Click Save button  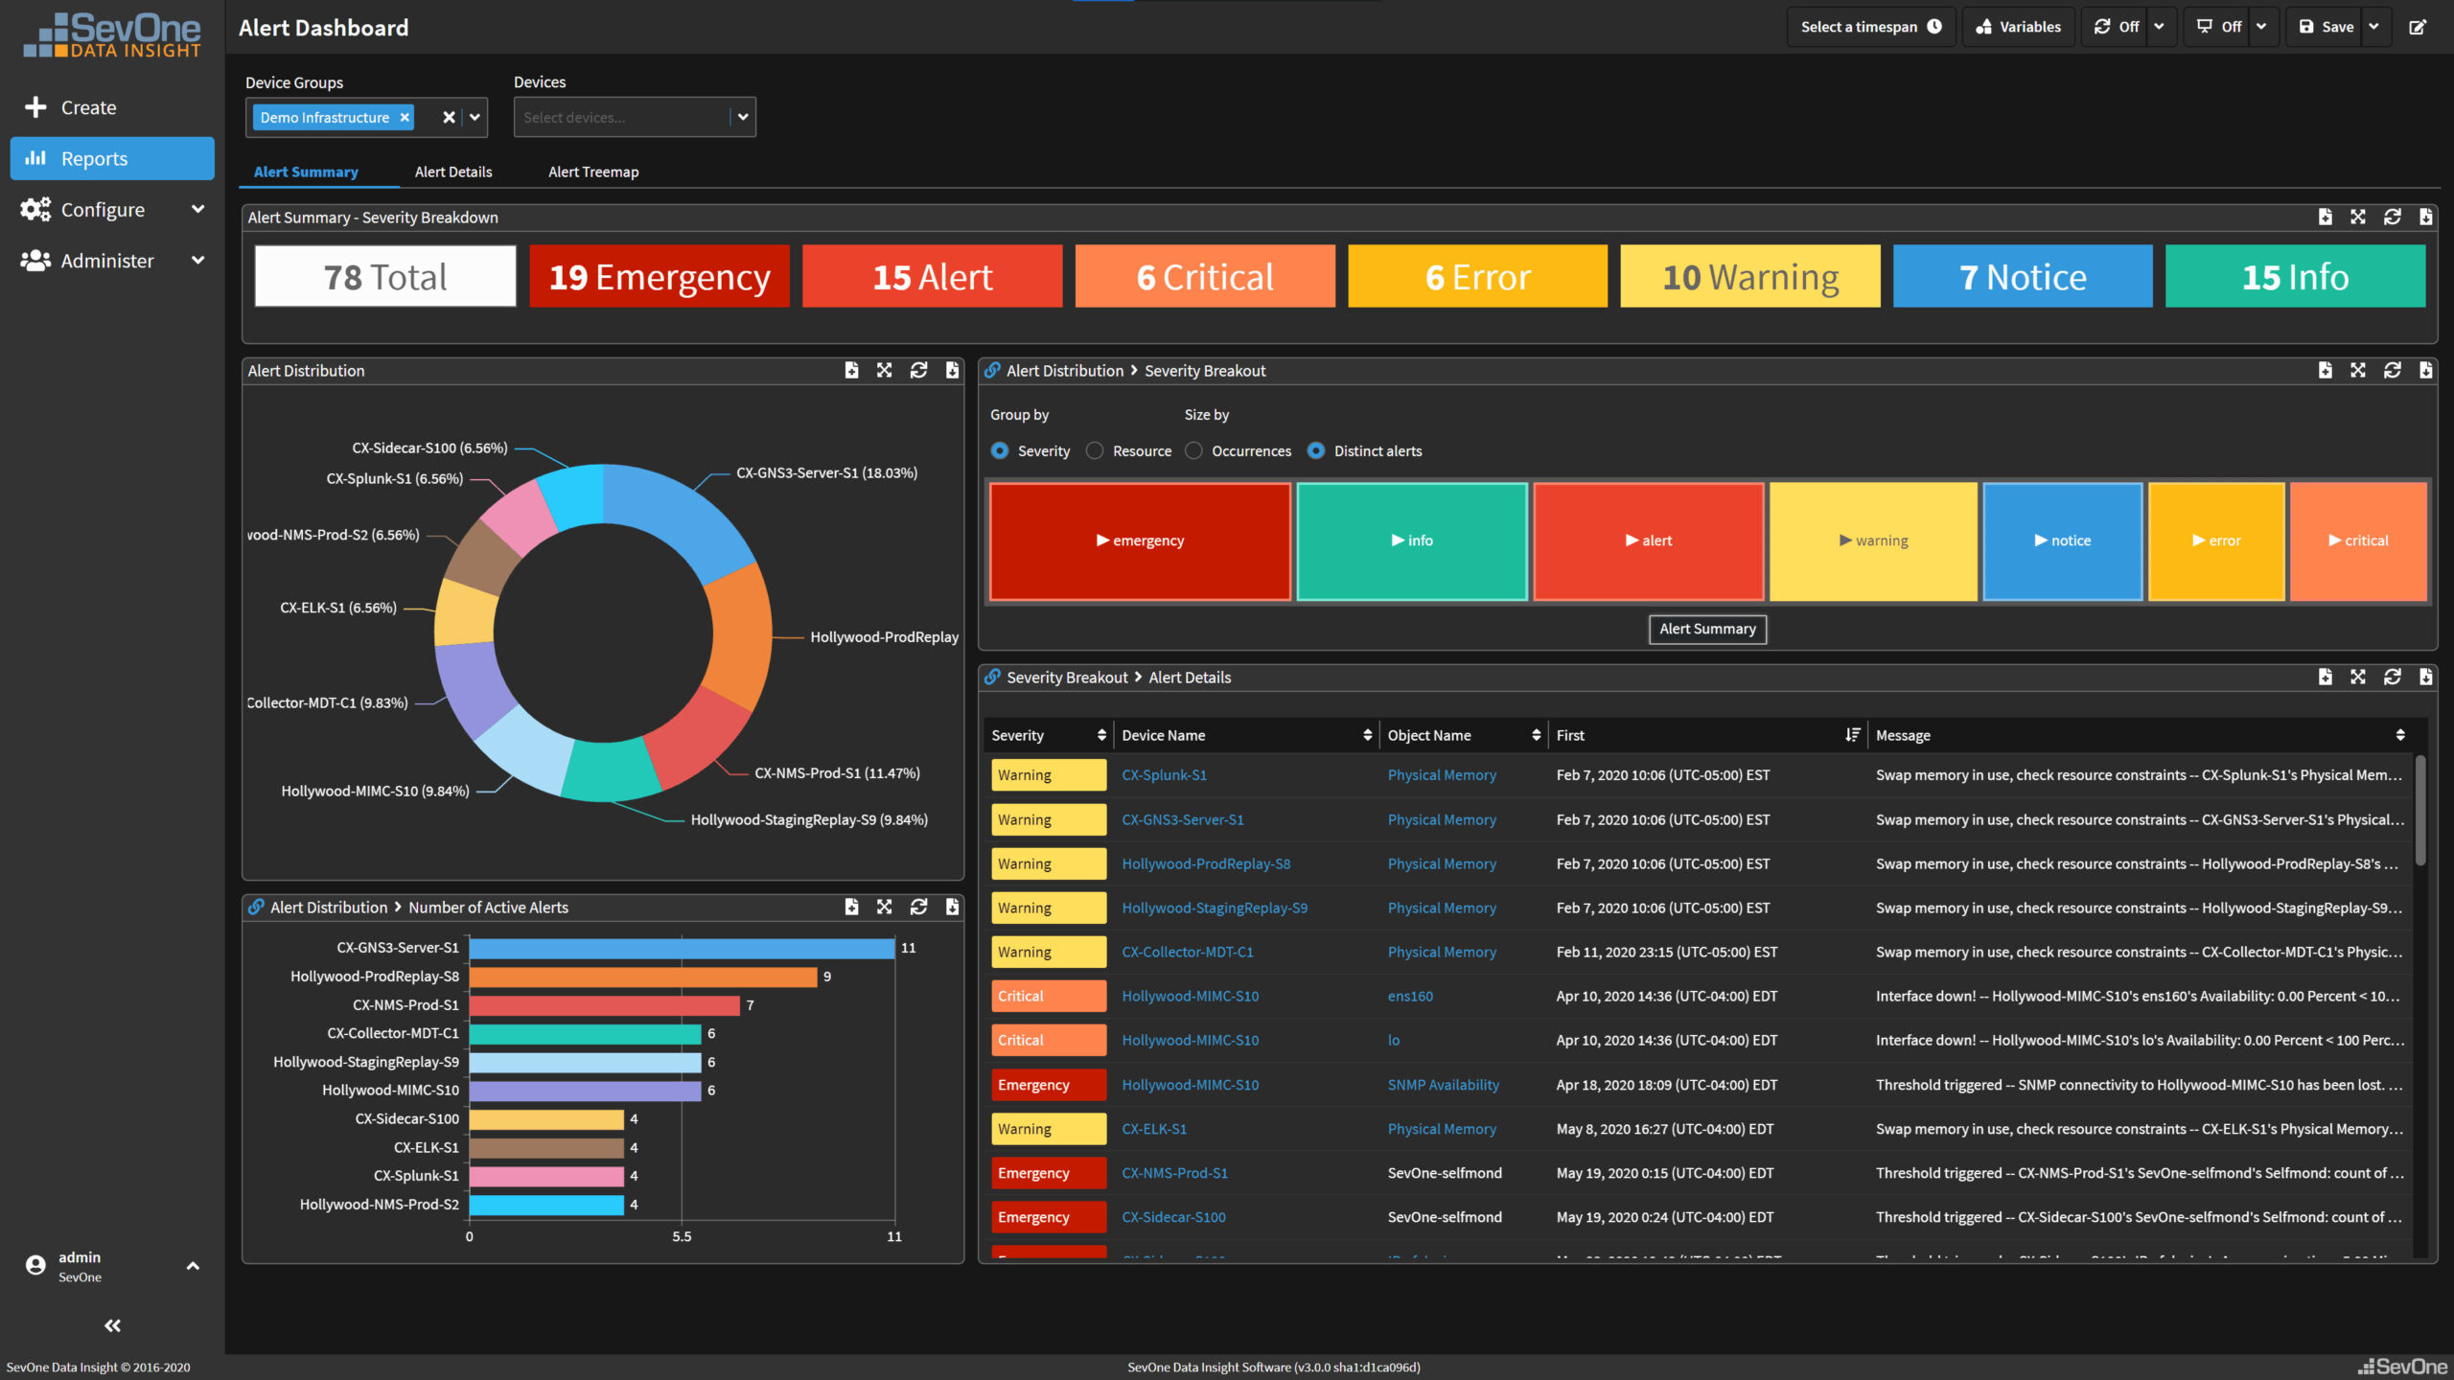click(x=2326, y=27)
